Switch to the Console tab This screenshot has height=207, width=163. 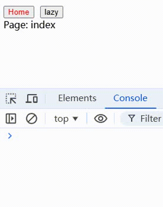130,98
